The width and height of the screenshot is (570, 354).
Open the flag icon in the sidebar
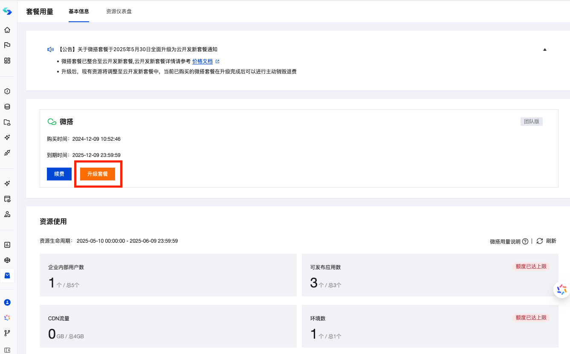(7, 45)
